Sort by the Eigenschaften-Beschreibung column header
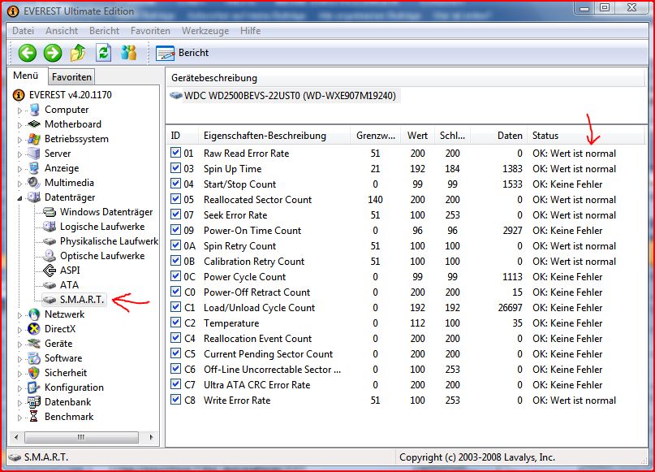Screen dimensions: 655x472 click(274, 136)
